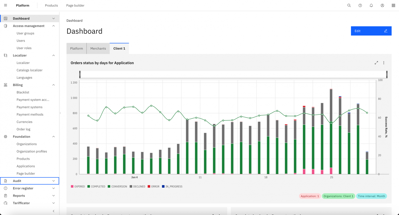The width and height of the screenshot is (399, 215).
Task: Toggle the IN_PROGRESS legend series
Action: click(172, 187)
